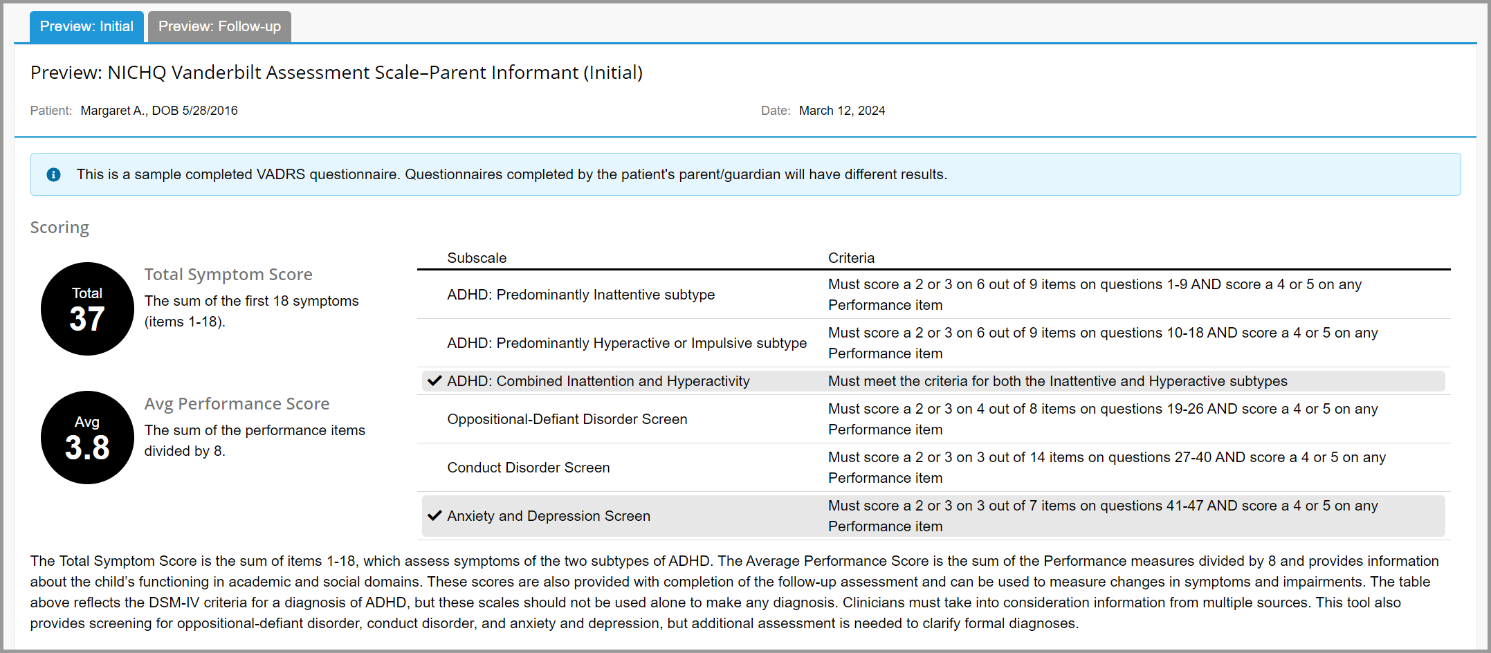Image resolution: width=1491 pixels, height=653 pixels.
Task: Click the checkmark beside ADHD Combined subtype
Action: click(x=435, y=380)
